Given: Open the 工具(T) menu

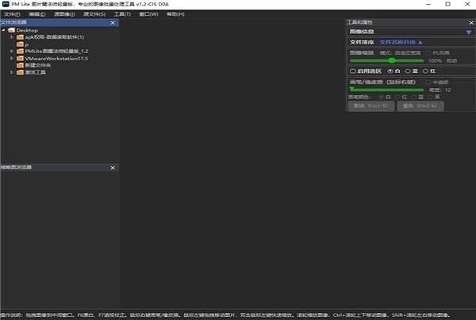Looking at the screenshot, I should coord(122,14).
